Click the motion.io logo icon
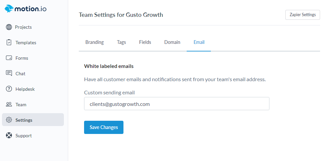Screen dimensions: 330x161 point(9,9)
